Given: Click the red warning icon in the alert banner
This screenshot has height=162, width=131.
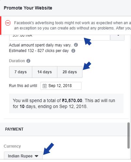Looking at the screenshot, I should point(8,23).
